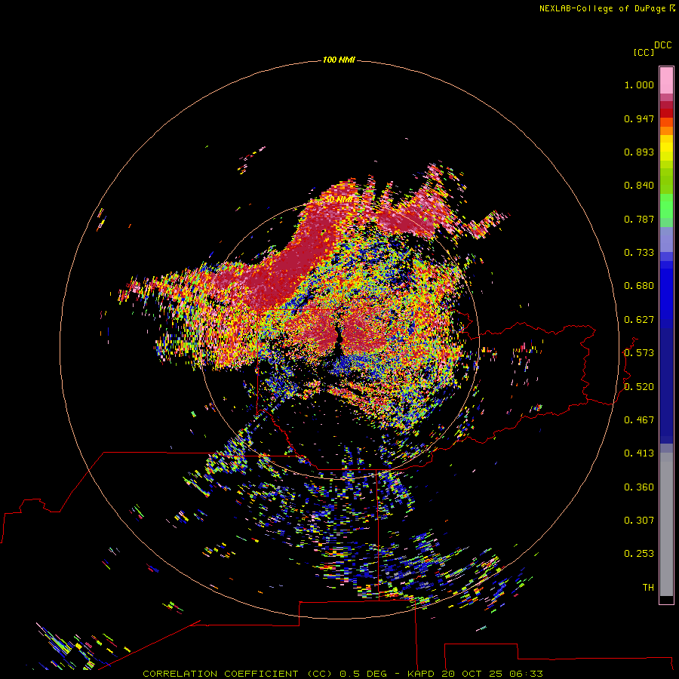Click the radar site center of the display
The image size is (679, 679).
tap(339, 340)
